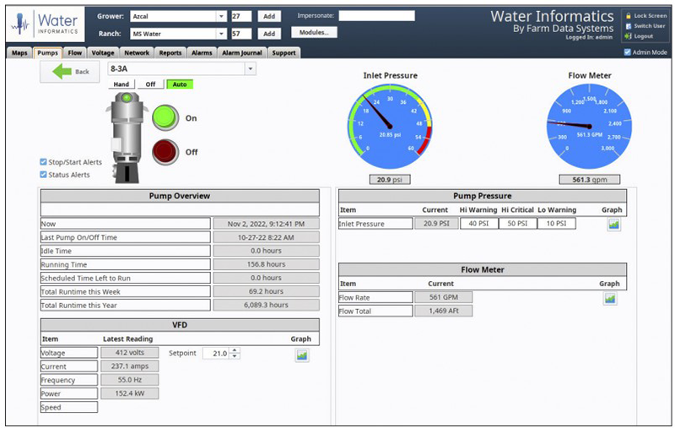This screenshot has height=428, width=675.
Task: Select the Hand mode button
Action: point(121,84)
